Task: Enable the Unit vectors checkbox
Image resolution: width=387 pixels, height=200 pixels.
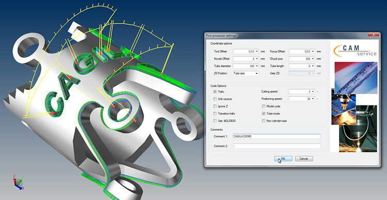Action: (215, 99)
